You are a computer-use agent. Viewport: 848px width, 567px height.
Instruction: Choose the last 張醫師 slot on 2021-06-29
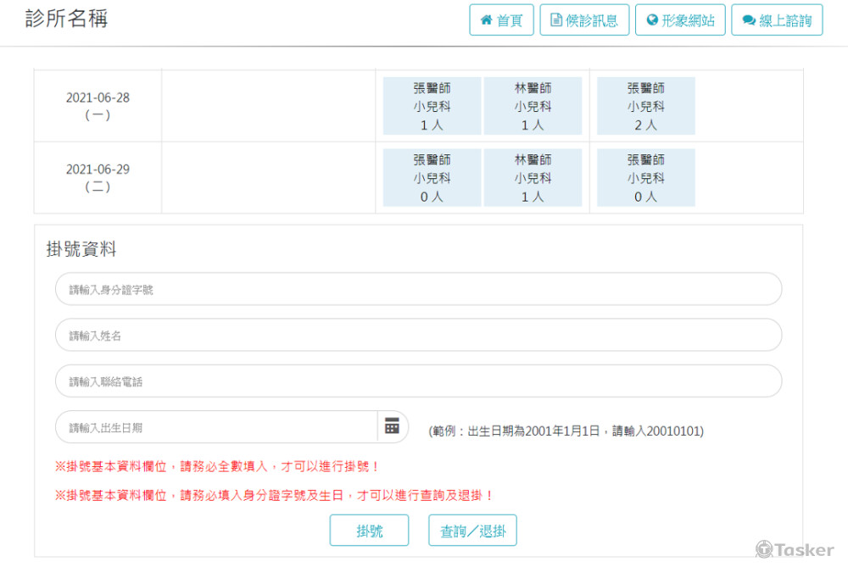click(645, 178)
